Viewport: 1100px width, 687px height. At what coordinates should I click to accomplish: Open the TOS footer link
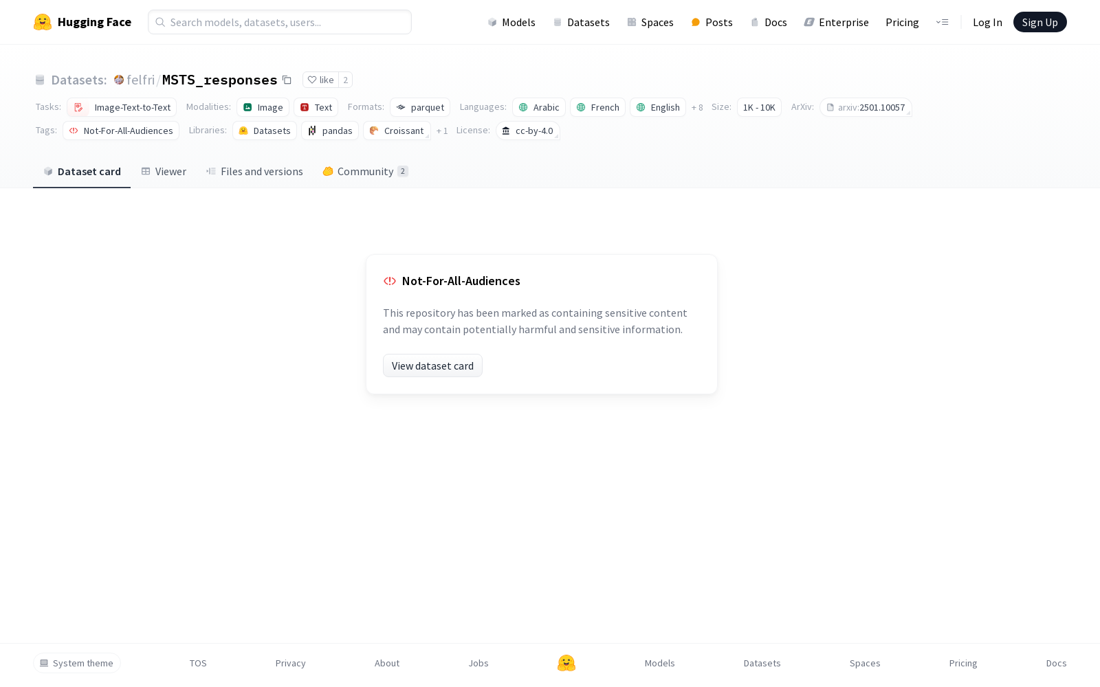[x=198, y=663]
